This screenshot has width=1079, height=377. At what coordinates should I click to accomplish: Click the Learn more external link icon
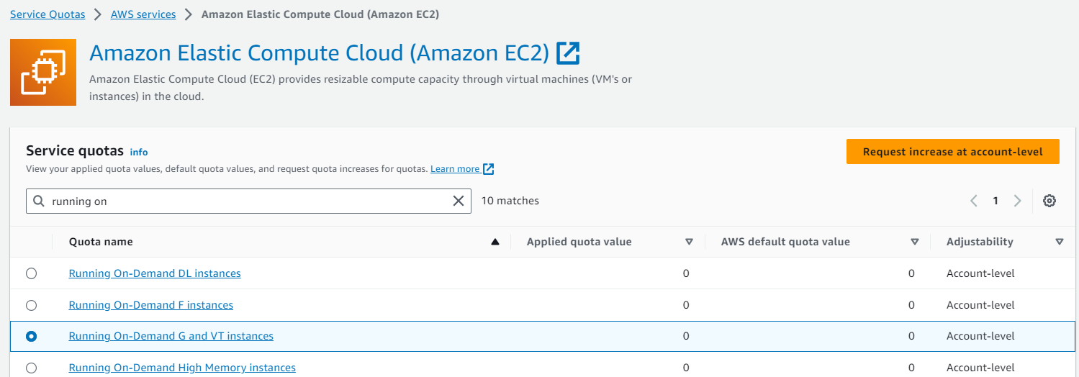pyautogui.click(x=489, y=169)
